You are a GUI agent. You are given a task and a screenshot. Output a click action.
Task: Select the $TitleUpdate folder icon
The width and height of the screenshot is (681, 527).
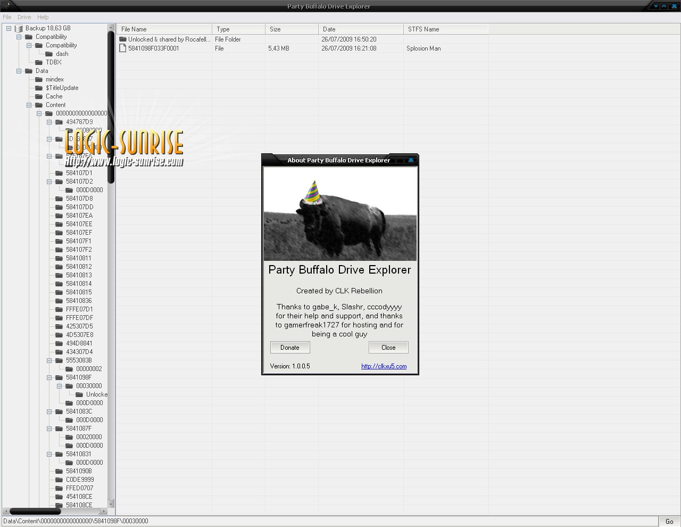39,88
